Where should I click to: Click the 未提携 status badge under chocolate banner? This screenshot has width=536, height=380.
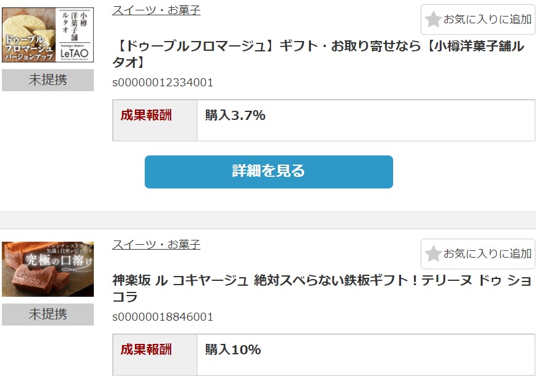click(48, 314)
